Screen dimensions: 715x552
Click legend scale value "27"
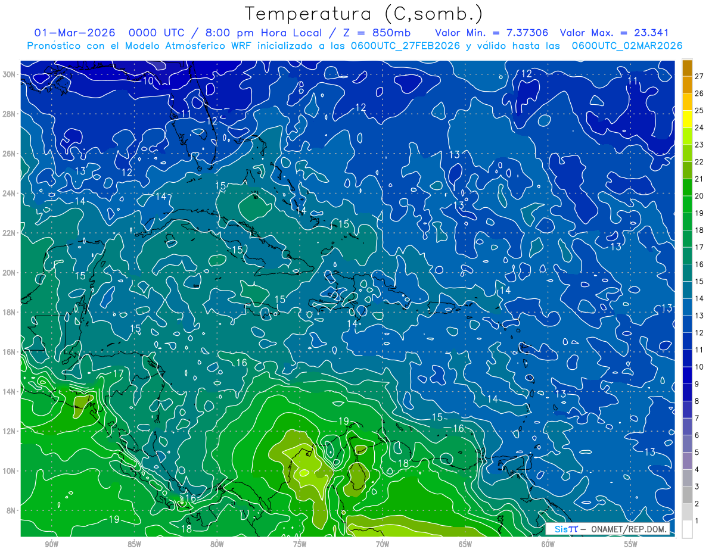pos(699,76)
